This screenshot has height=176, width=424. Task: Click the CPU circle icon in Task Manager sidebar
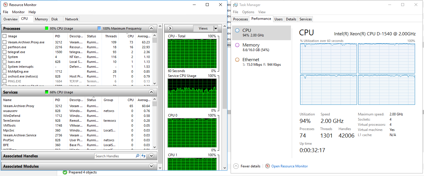click(237, 30)
